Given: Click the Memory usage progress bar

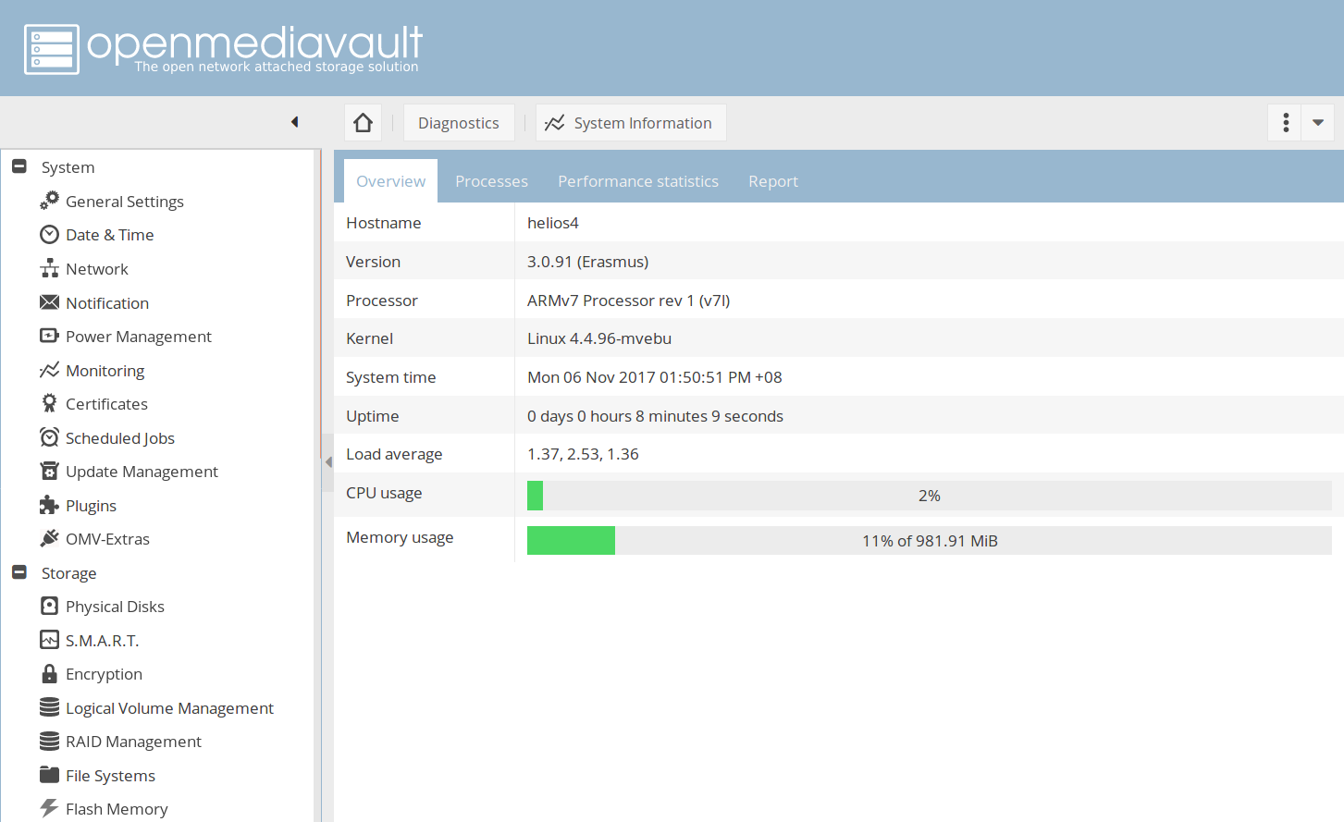Looking at the screenshot, I should pos(929,541).
